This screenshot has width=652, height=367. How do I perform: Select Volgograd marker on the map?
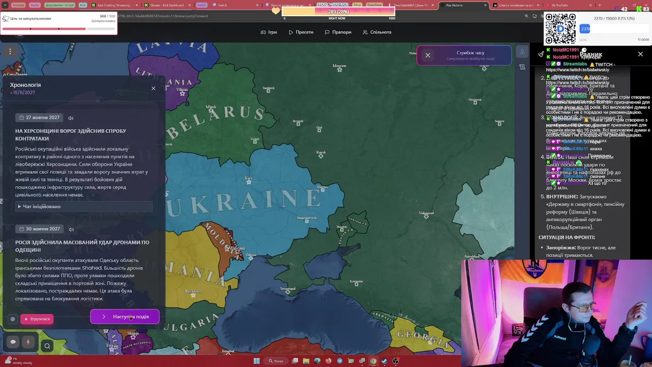click(x=426, y=216)
